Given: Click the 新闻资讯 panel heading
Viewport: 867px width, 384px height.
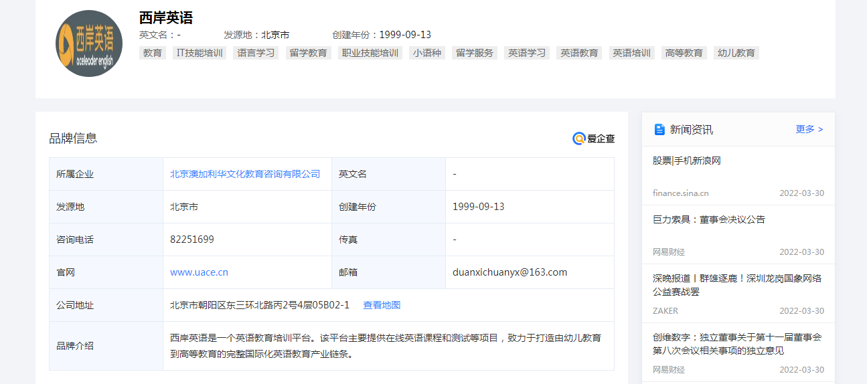Looking at the screenshot, I should [692, 129].
